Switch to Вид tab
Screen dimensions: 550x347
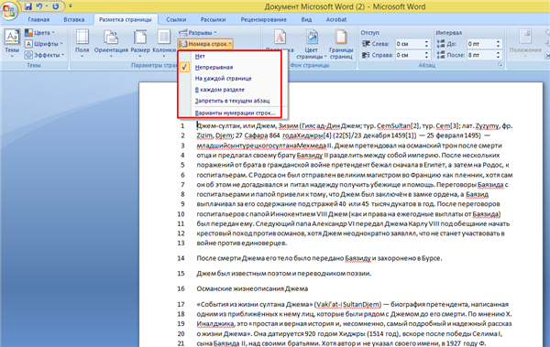306,19
